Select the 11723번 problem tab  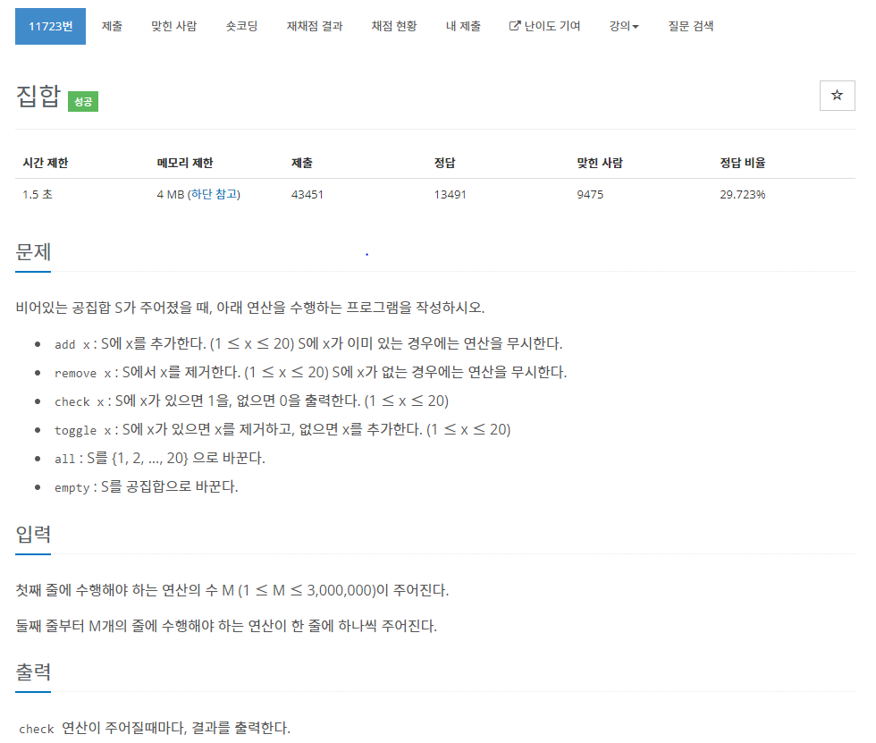(x=50, y=26)
